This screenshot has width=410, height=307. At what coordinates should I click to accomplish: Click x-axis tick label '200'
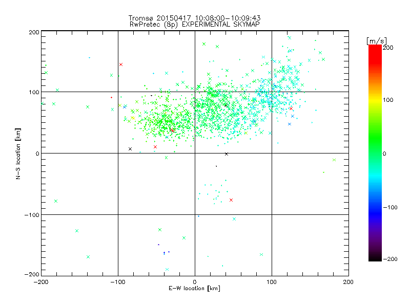click(x=348, y=282)
